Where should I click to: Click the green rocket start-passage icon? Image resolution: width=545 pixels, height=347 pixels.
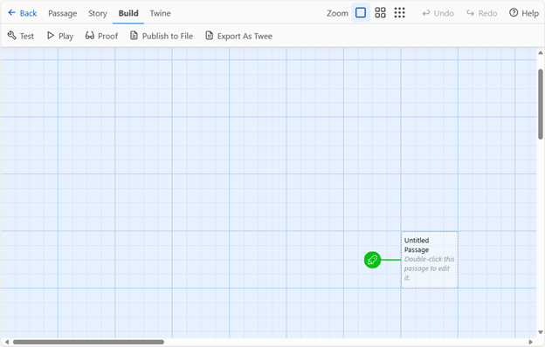click(372, 260)
